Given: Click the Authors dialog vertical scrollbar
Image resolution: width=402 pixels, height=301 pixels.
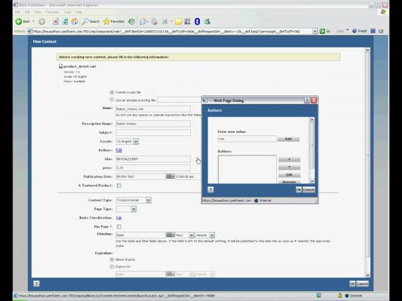Looking at the screenshot, I should 312,150.
